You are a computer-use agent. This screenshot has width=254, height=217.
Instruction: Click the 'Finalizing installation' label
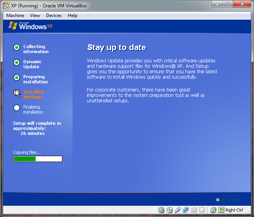[33, 109]
